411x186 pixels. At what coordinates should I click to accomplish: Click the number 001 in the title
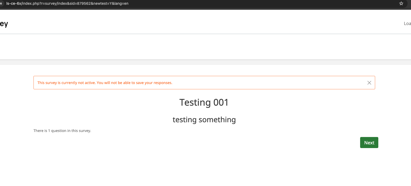click(x=221, y=102)
